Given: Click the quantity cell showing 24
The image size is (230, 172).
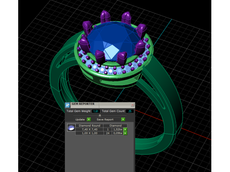Looking at the screenshot, I should (108, 133).
